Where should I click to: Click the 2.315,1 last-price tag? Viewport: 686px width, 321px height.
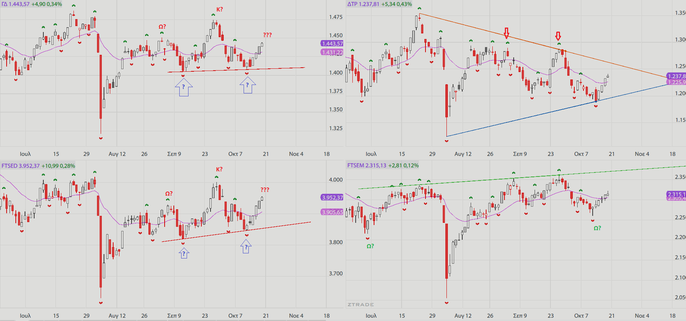click(676, 194)
